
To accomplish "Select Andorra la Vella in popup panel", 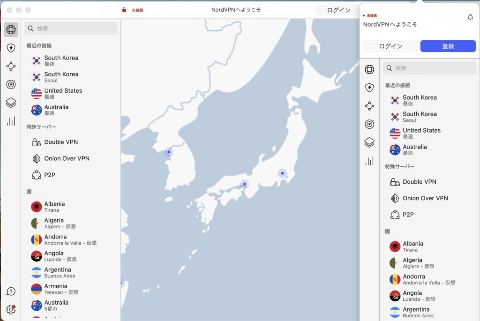I will [429, 279].
